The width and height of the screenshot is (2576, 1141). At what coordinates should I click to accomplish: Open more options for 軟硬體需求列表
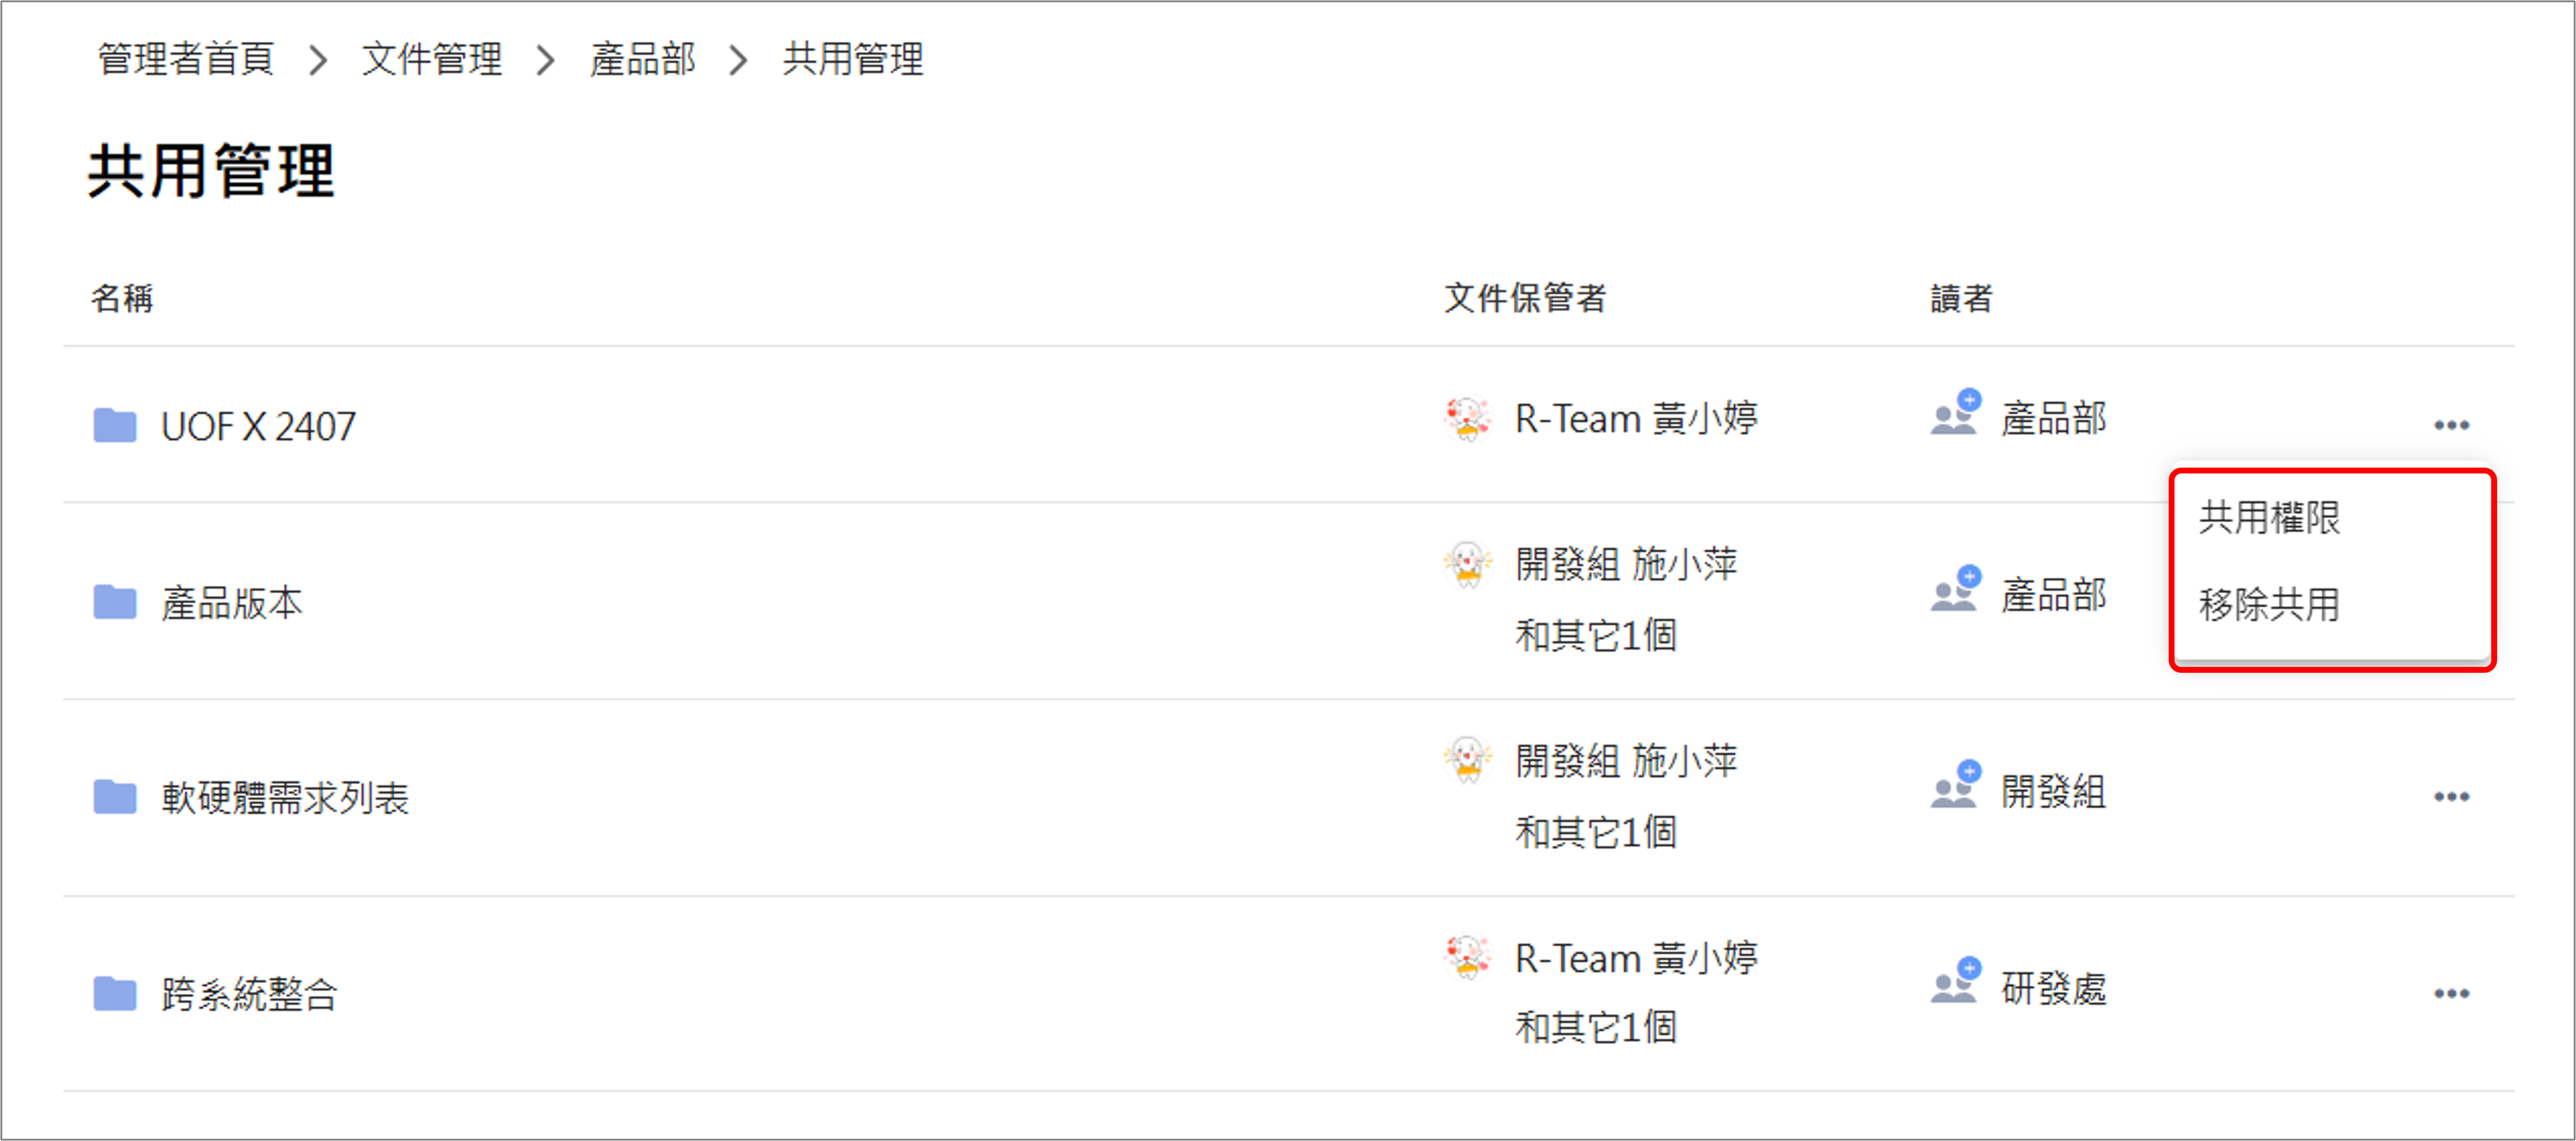coord(2451,797)
